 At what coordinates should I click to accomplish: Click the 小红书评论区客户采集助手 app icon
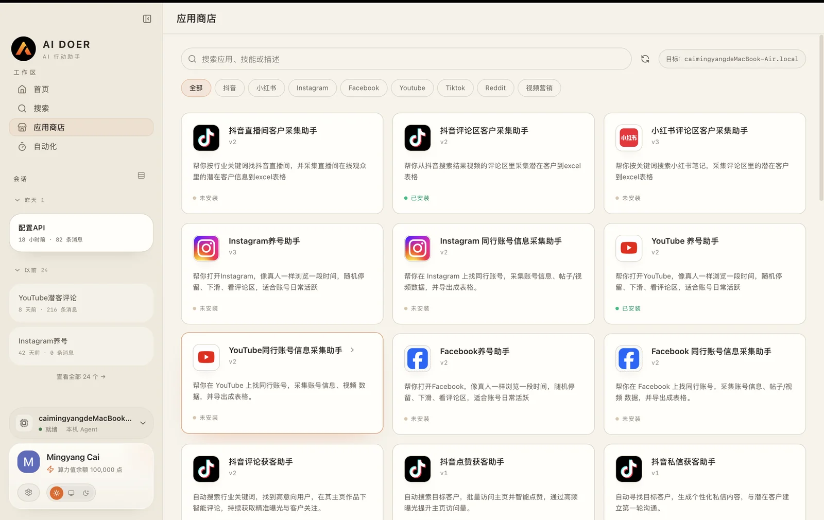[629, 137]
